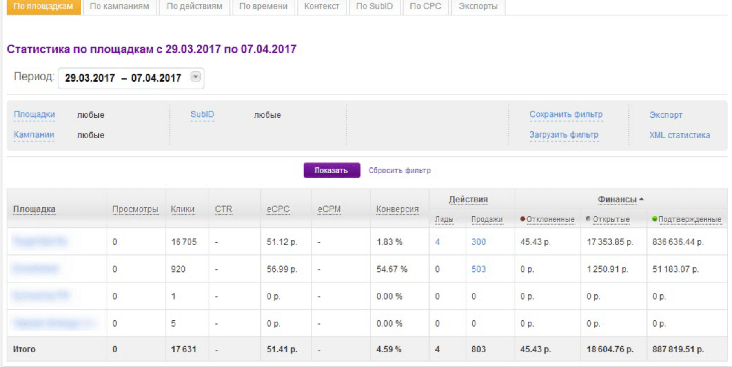Expand the Кампании filter selector
732x367 pixels.
click(34, 135)
